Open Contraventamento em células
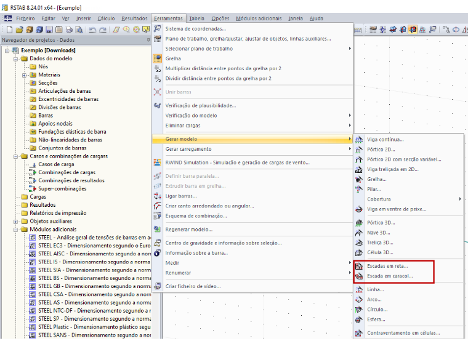The width and height of the screenshot is (468, 341). click(408, 333)
